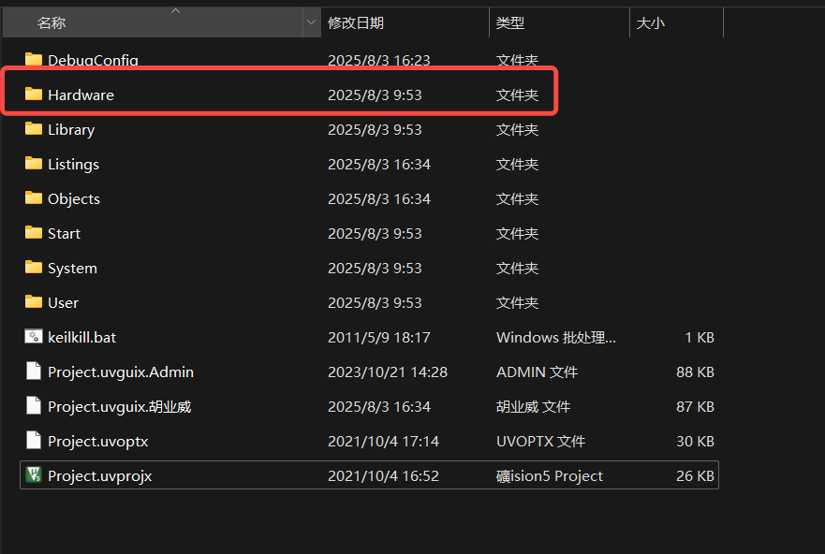The height and width of the screenshot is (554, 825).
Task: Select the Project.uvoptx file name
Action: 98,442
